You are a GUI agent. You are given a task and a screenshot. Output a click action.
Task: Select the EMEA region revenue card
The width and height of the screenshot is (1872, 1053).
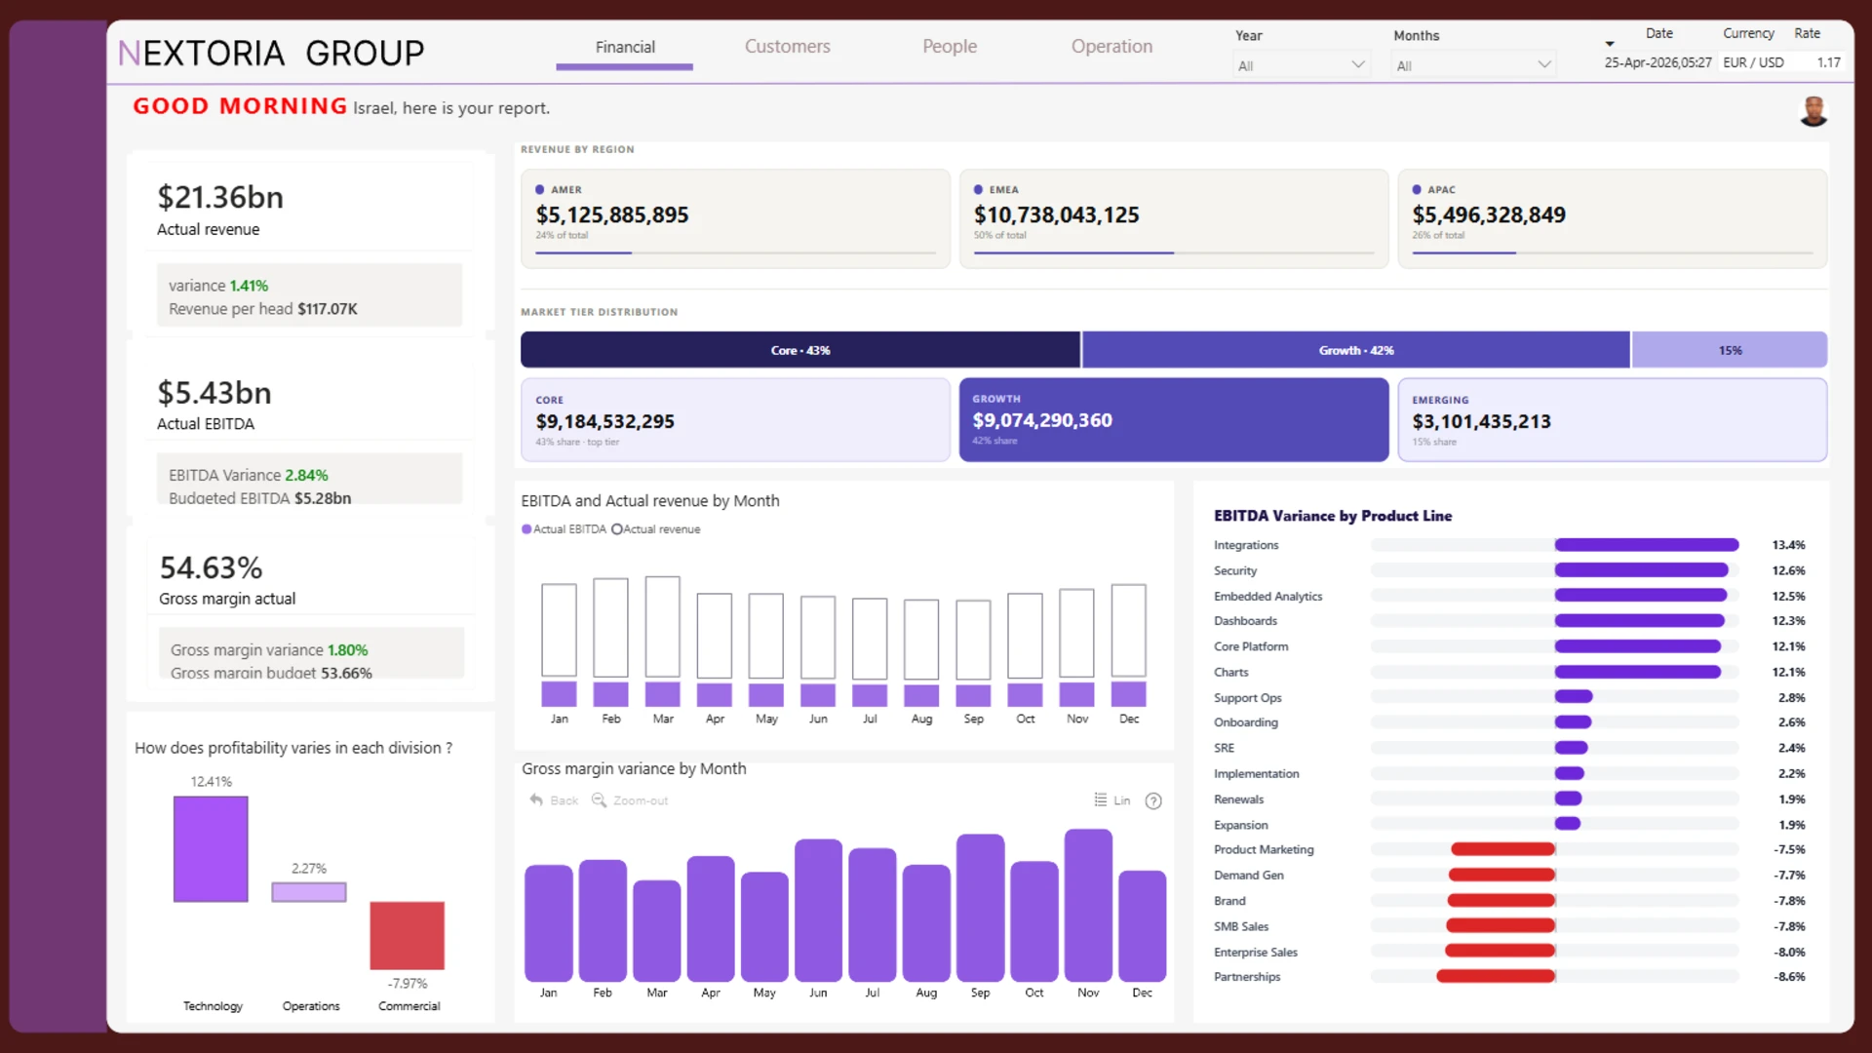1173,218
